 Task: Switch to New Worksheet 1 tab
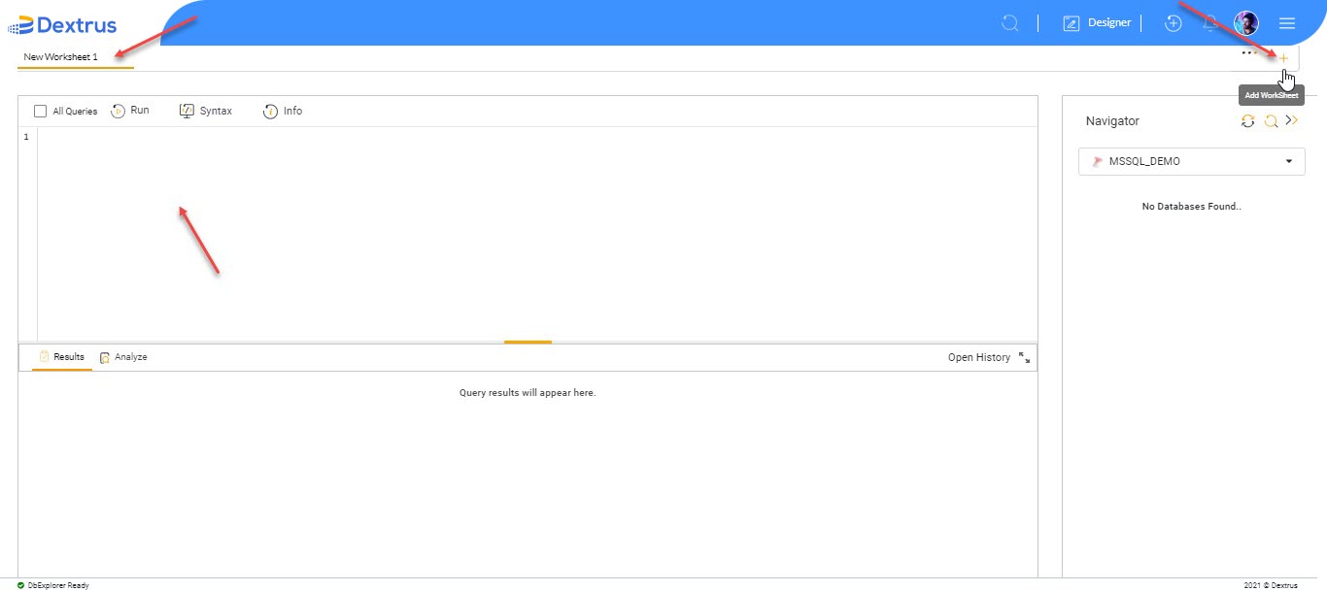tap(61, 57)
